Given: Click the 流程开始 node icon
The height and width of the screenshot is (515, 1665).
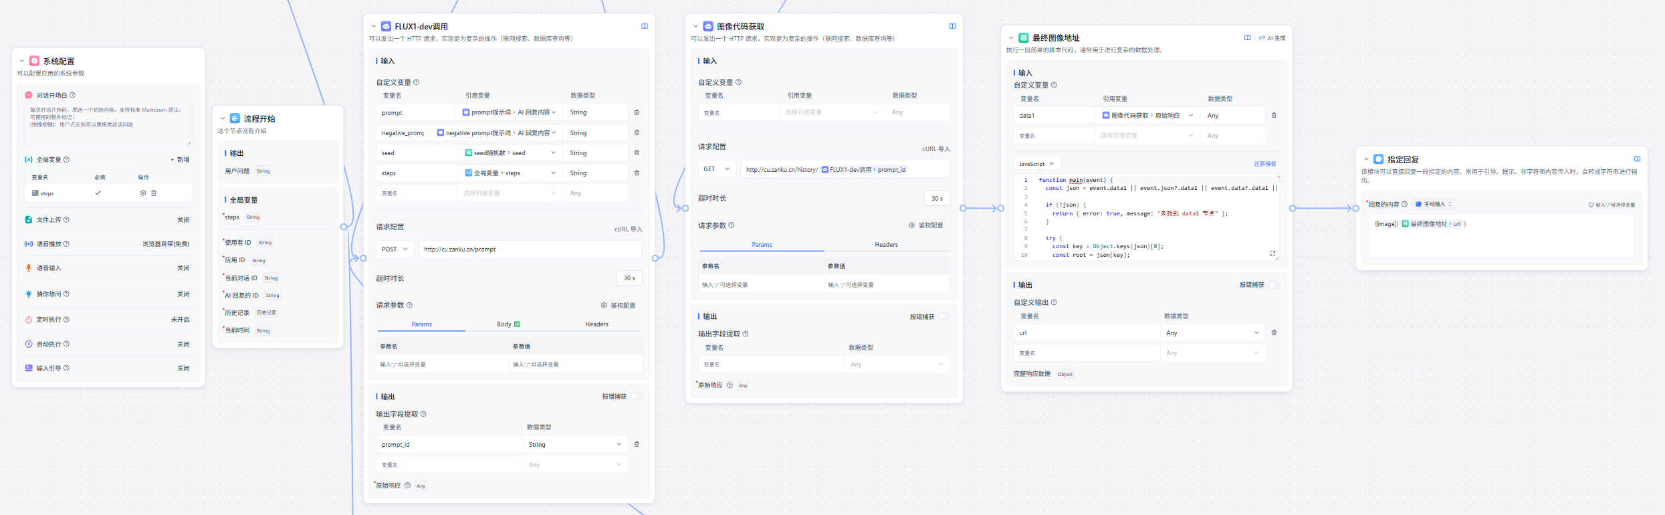Looking at the screenshot, I should point(235,118).
